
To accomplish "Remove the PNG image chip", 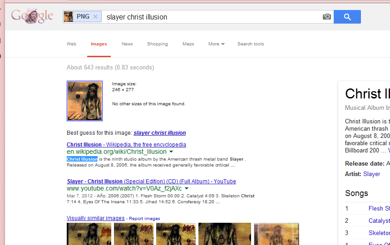I will pyautogui.click(x=95, y=17).
